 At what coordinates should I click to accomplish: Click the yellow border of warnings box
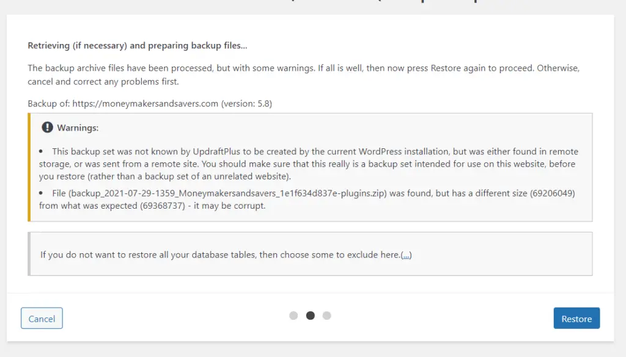(x=29, y=167)
